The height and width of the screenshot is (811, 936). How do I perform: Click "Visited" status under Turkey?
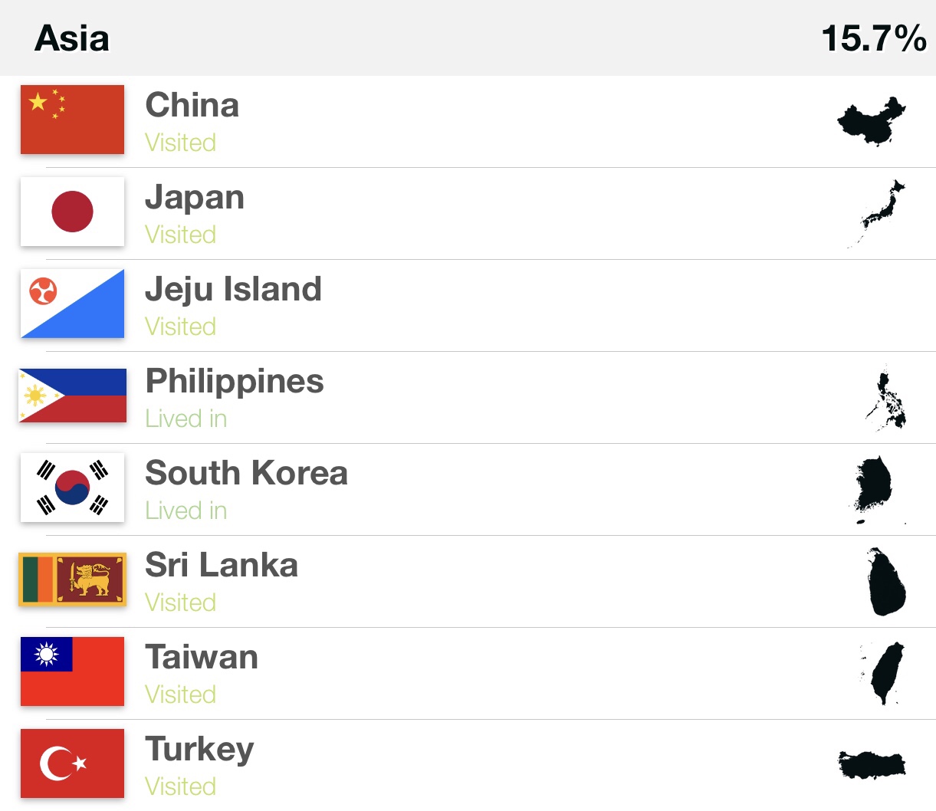pyautogui.click(x=181, y=786)
